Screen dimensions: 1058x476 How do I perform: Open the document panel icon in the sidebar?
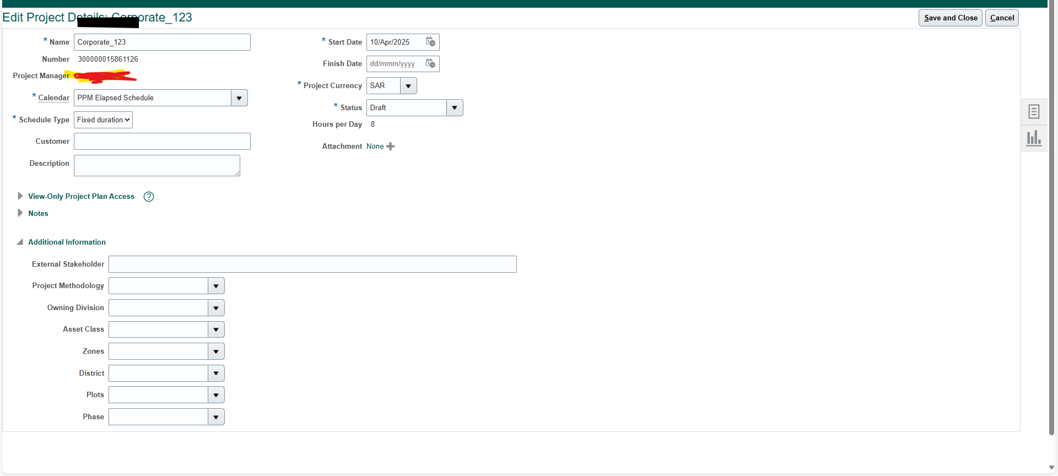click(1034, 112)
